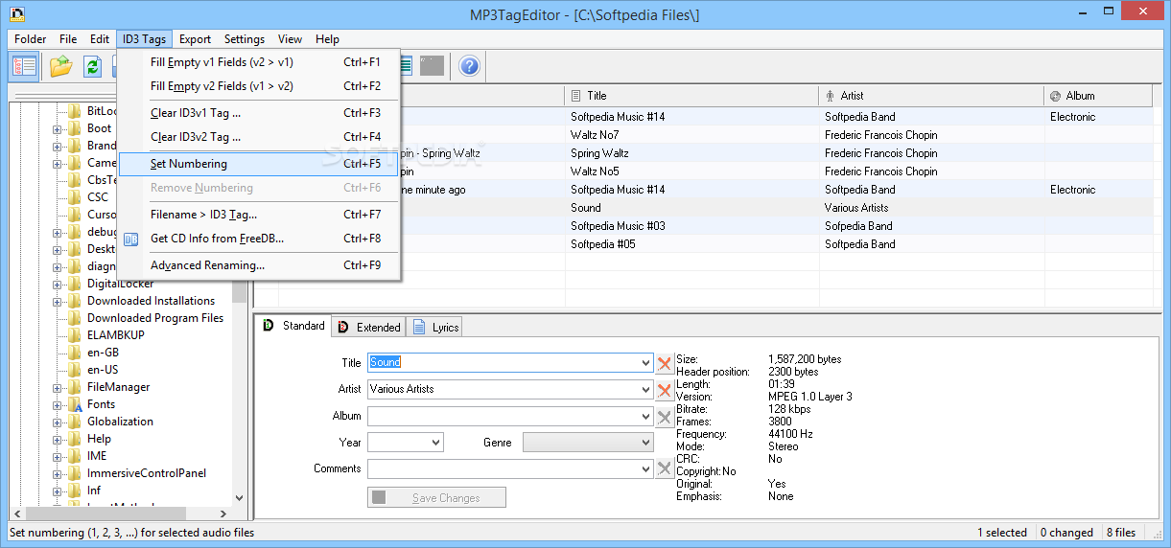This screenshot has width=1171, height=548.
Task: Select the row titled Waltz No7
Action: pyautogui.click(x=703, y=135)
